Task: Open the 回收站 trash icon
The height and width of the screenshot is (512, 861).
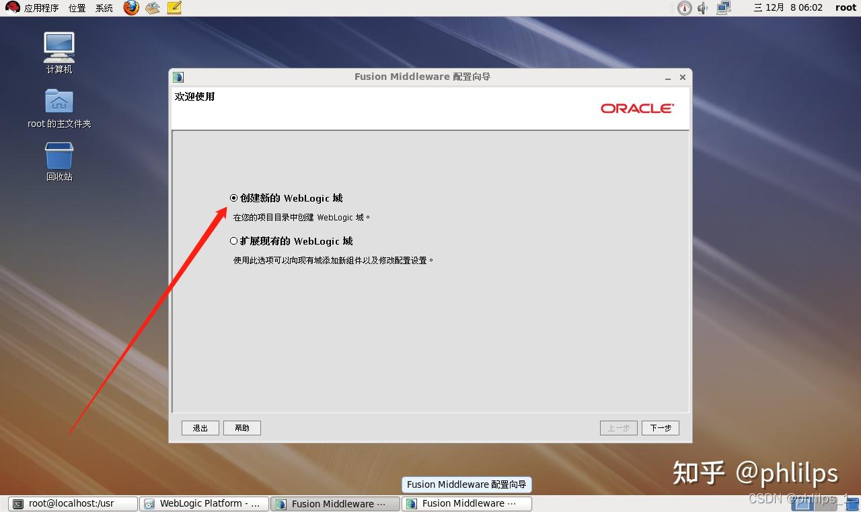Action: tap(58, 156)
